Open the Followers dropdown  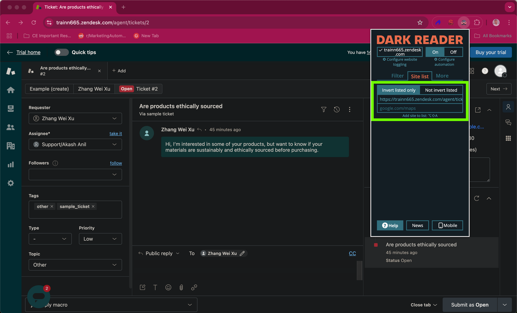click(75, 174)
